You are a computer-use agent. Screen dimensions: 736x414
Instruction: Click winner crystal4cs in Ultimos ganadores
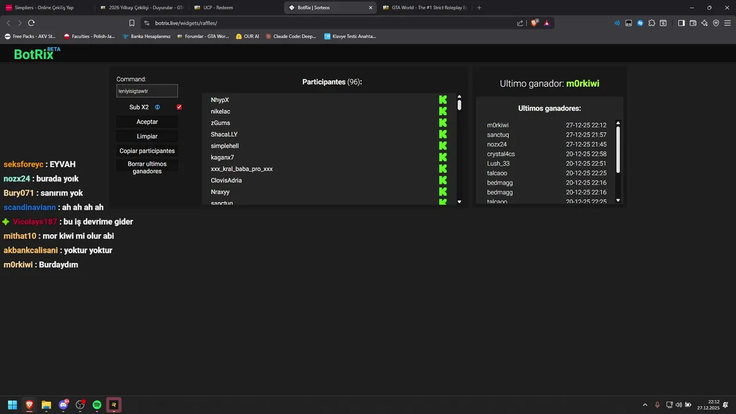pos(501,154)
